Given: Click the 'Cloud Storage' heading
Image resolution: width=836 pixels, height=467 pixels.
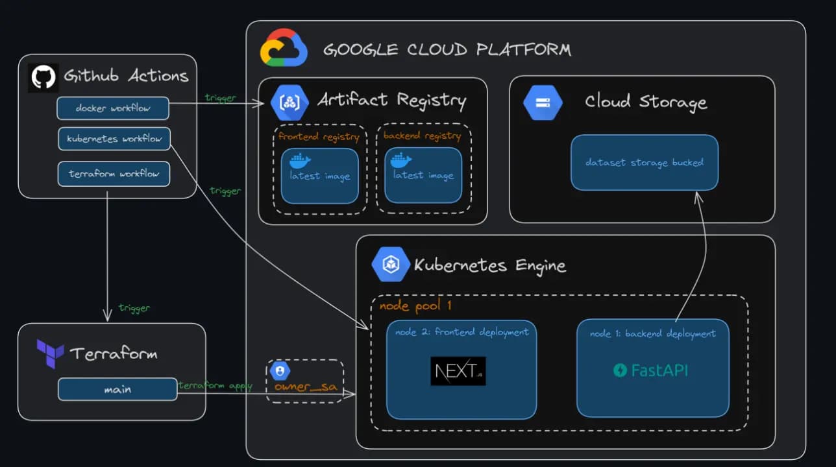Looking at the screenshot, I should pos(645,102).
